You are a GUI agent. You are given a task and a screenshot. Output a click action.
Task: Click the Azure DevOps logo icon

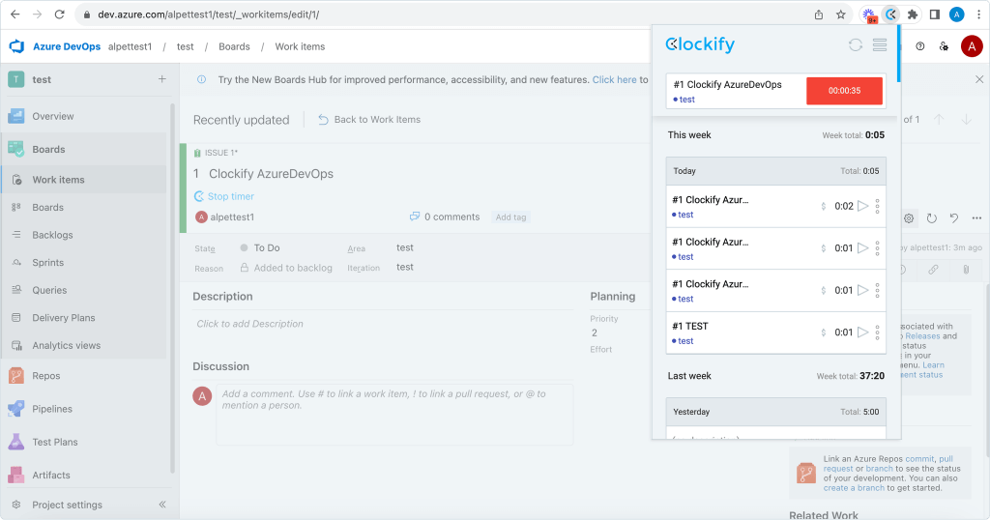[17, 46]
